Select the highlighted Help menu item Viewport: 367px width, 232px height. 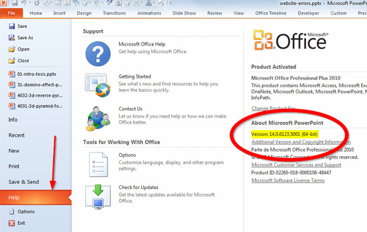pos(36,198)
